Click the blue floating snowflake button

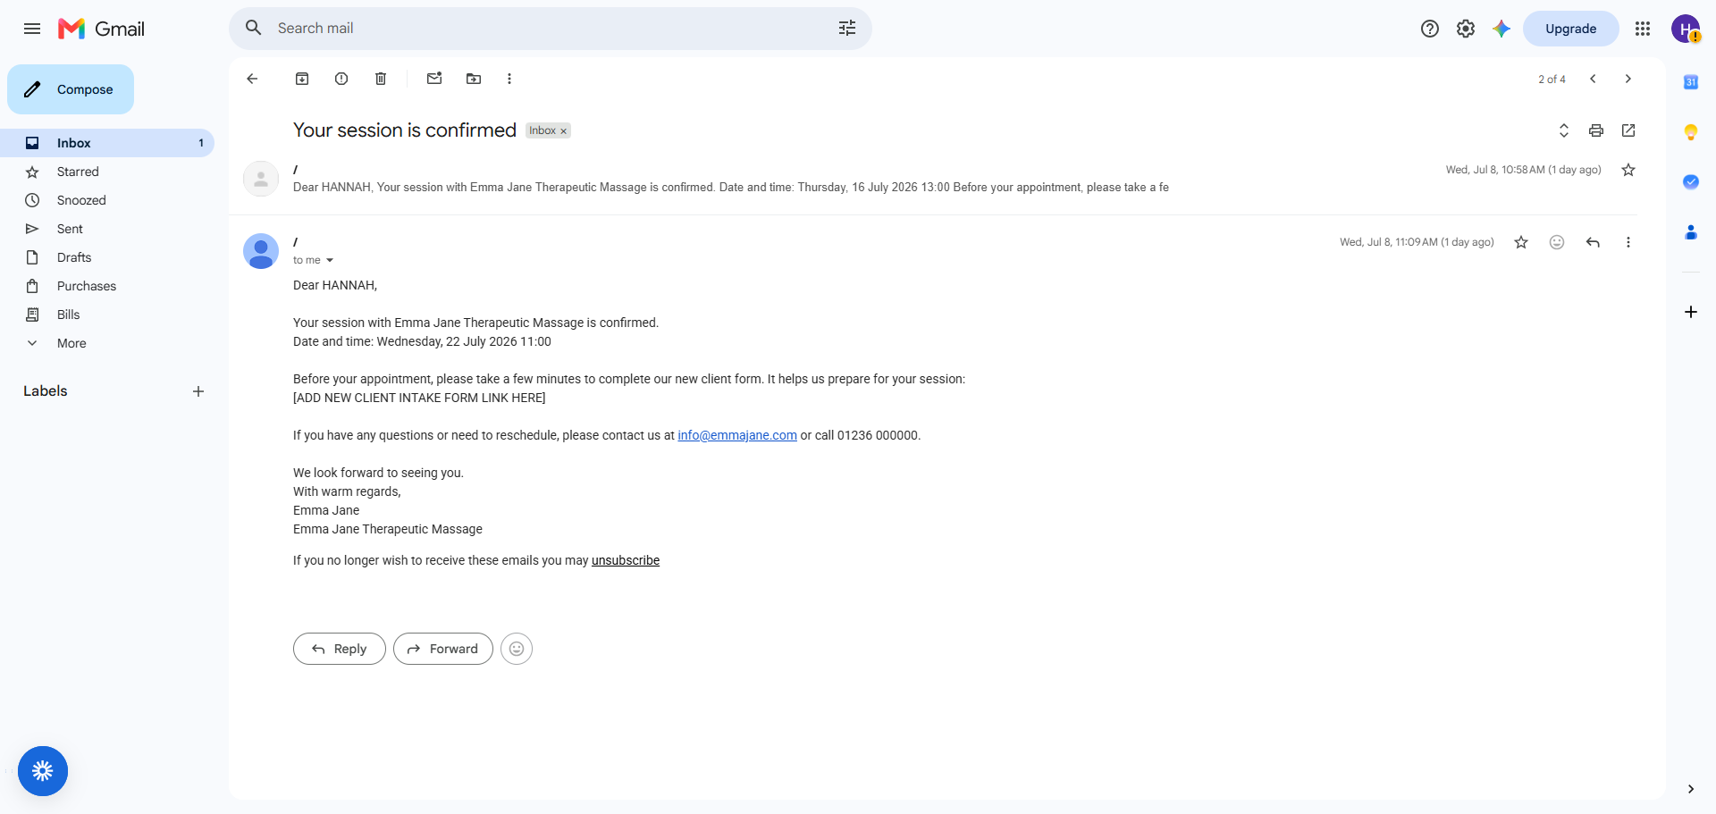pos(43,771)
